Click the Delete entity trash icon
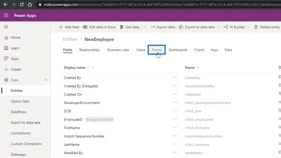281x158 pixels. (256, 27)
